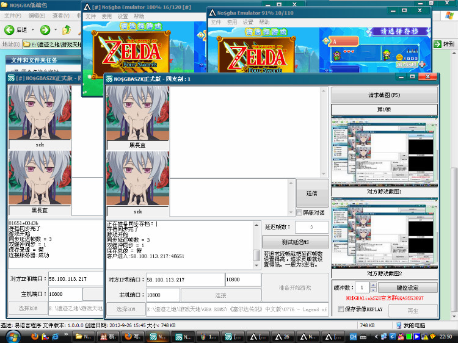
Task: Click the szk avatar in front window
Action: [x=137, y=178]
